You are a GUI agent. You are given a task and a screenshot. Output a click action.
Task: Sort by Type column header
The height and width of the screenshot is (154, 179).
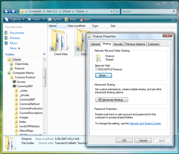100,26
